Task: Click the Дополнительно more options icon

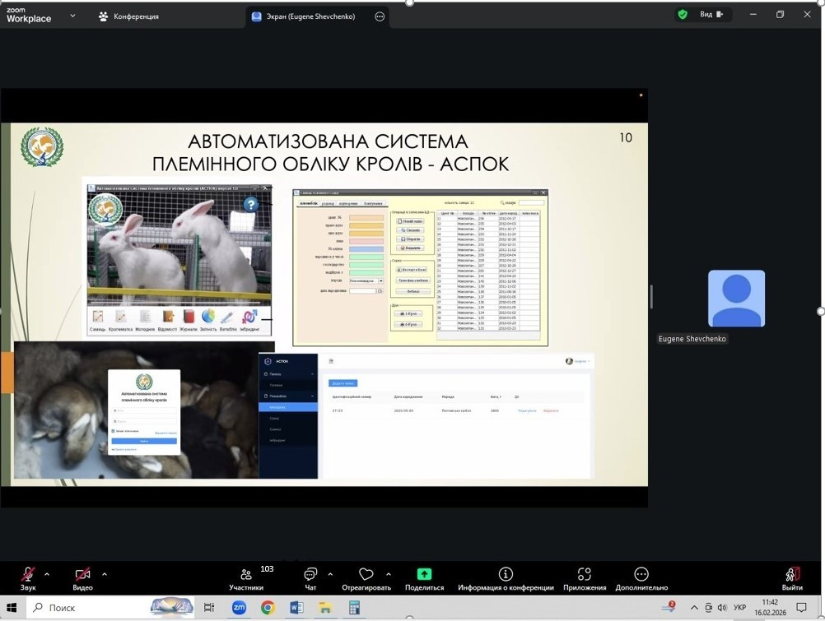Action: coord(641,574)
